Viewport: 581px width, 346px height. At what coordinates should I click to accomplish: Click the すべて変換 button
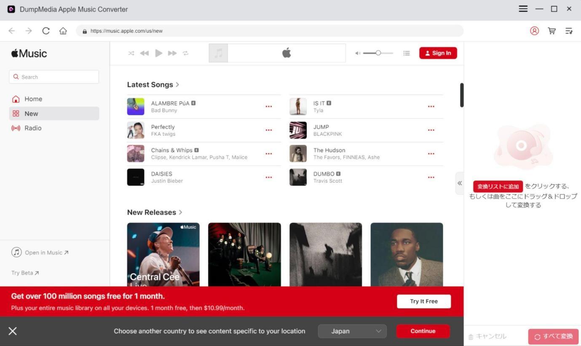553,337
